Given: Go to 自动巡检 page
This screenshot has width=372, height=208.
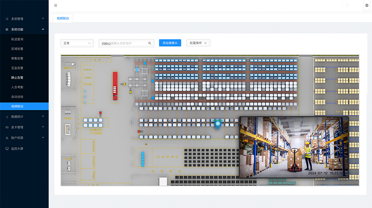Looking at the screenshot, I should click(17, 97).
